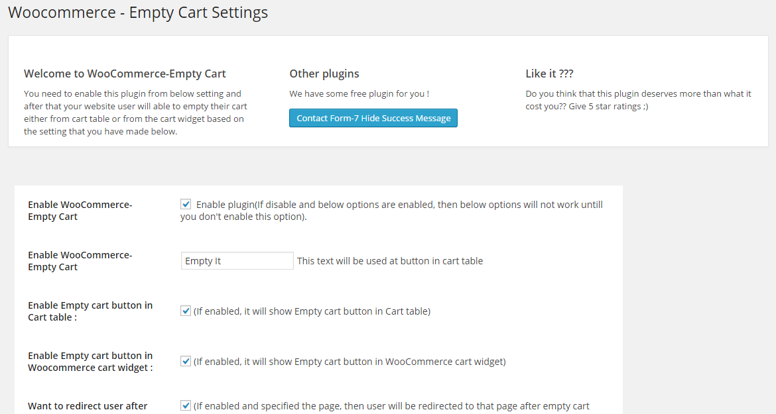Click the 'Welcome to WooCommerce-Empty Cart' heading

(x=125, y=74)
